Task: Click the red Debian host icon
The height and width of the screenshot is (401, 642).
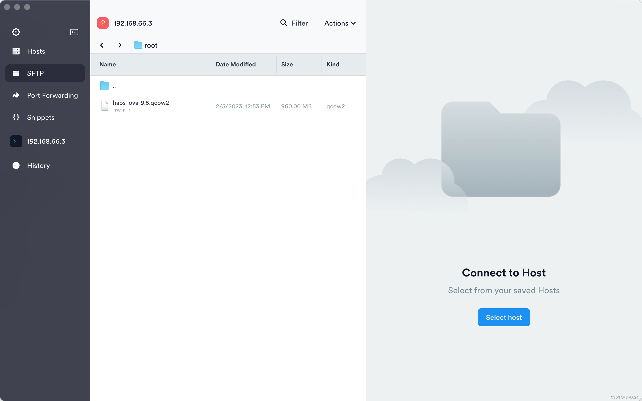Action: (103, 23)
